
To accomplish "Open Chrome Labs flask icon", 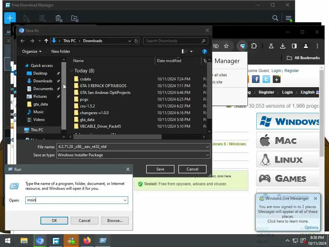I will point(271,46).
